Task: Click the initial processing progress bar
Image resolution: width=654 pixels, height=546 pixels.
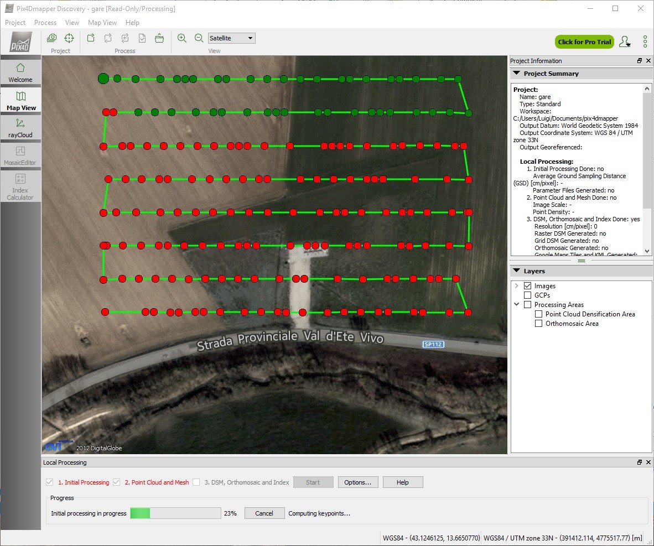Action: coord(175,513)
